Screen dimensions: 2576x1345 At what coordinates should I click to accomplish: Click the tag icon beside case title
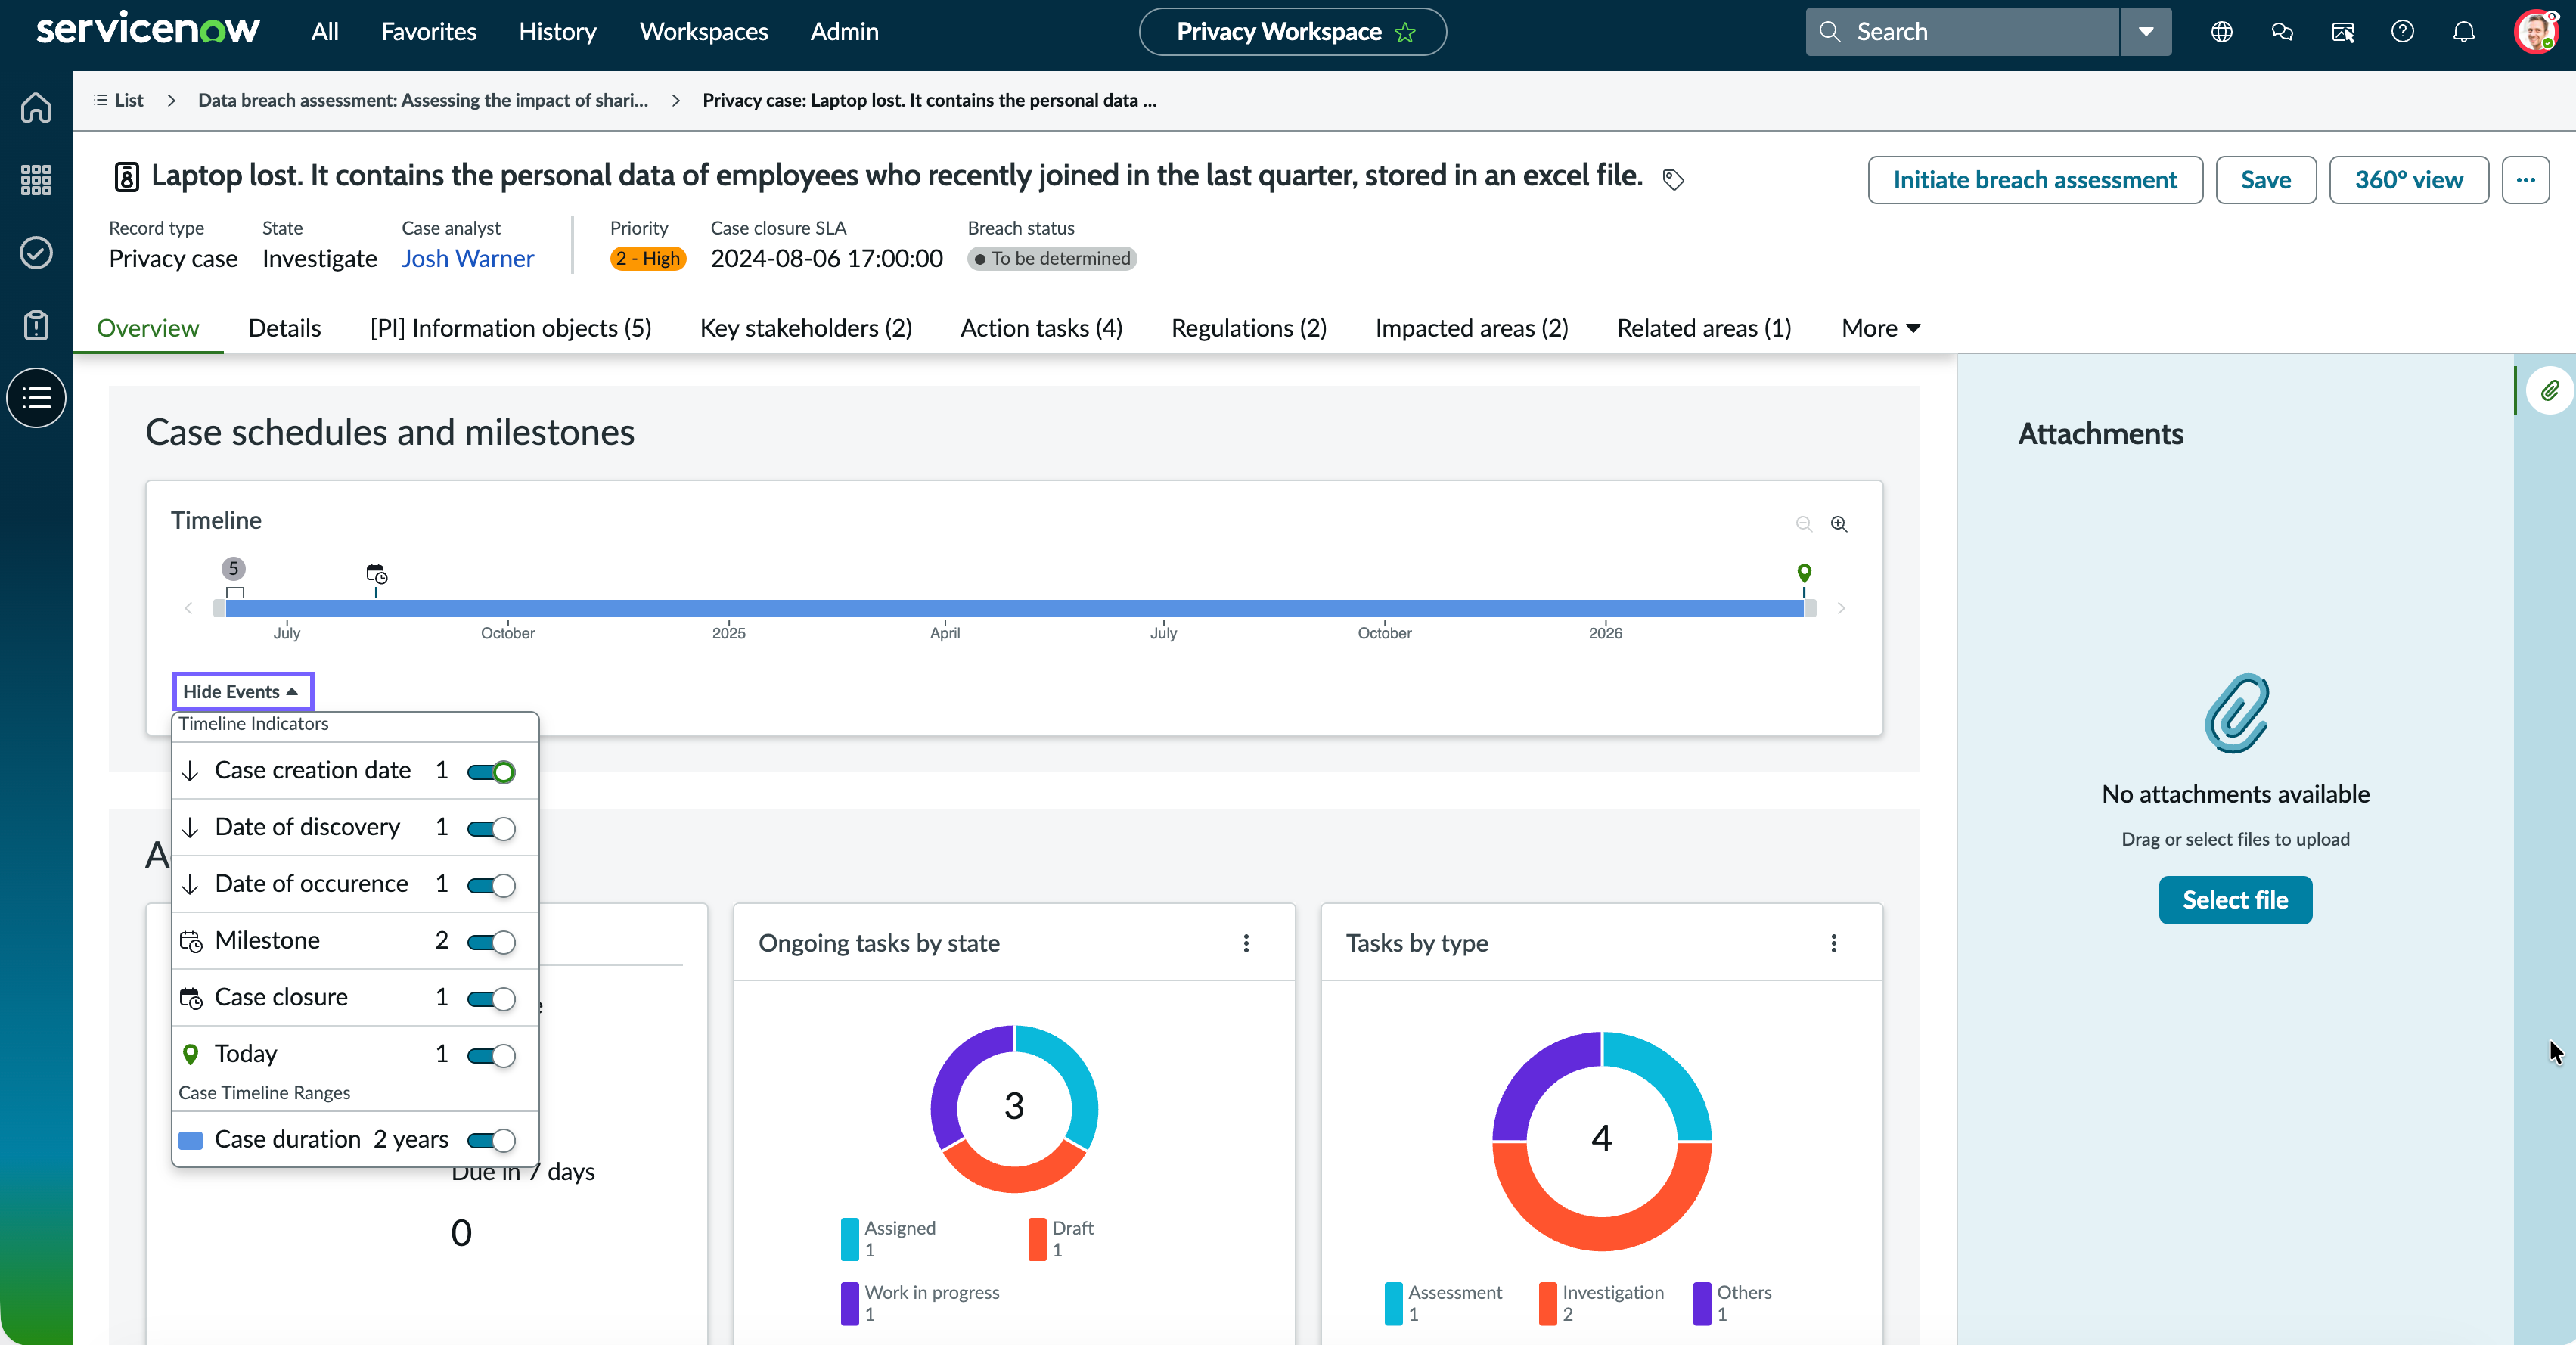pos(1673,179)
